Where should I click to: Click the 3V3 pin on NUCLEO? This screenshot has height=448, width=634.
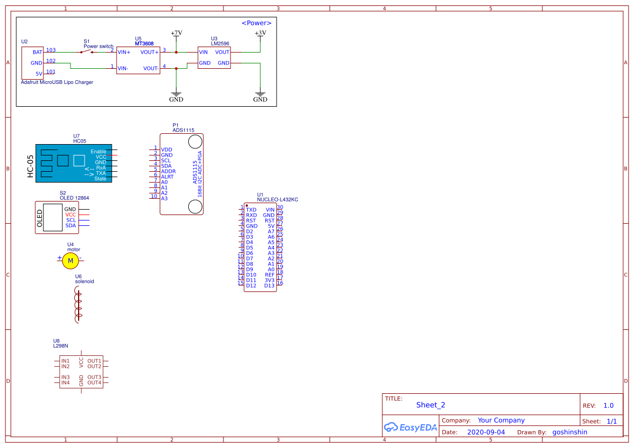(x=270, y=280)
